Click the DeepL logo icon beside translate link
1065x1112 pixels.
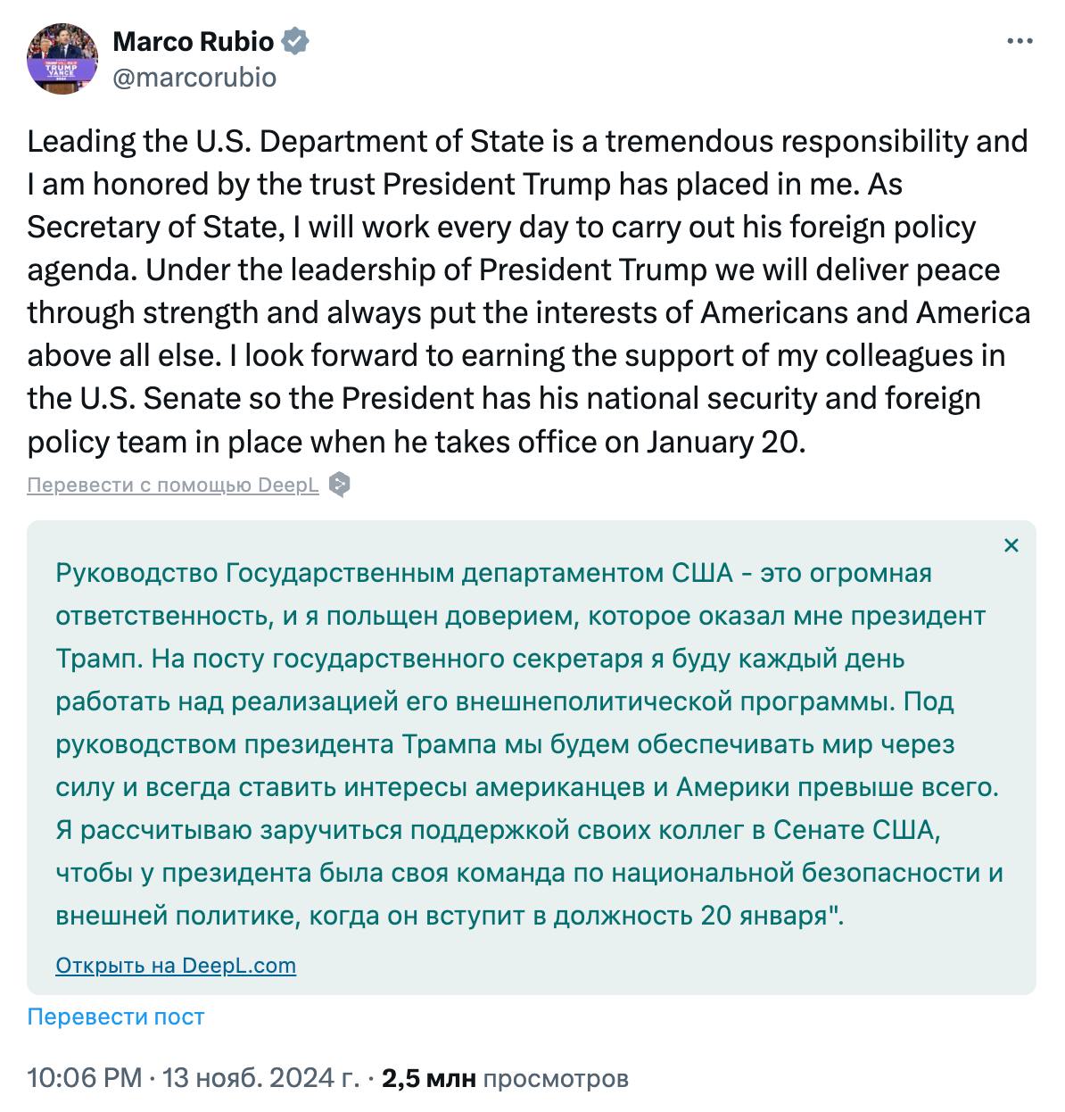click(x=339, y=485)
